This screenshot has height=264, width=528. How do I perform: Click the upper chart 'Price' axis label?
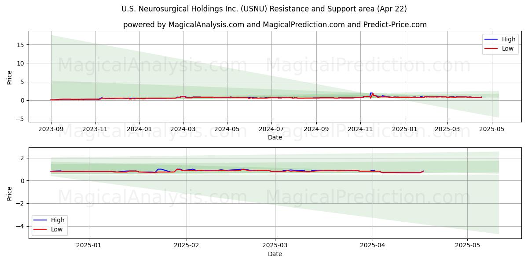pyautogui.click(x=10, y=77)
